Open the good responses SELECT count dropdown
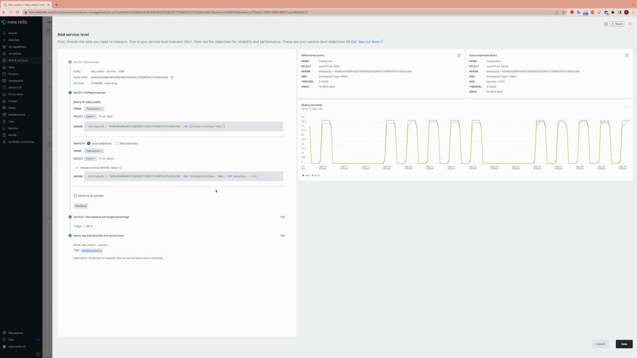 pos(90,159)
